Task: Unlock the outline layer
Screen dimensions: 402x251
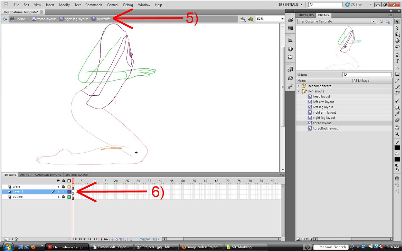Action: [x=63, y=197]
